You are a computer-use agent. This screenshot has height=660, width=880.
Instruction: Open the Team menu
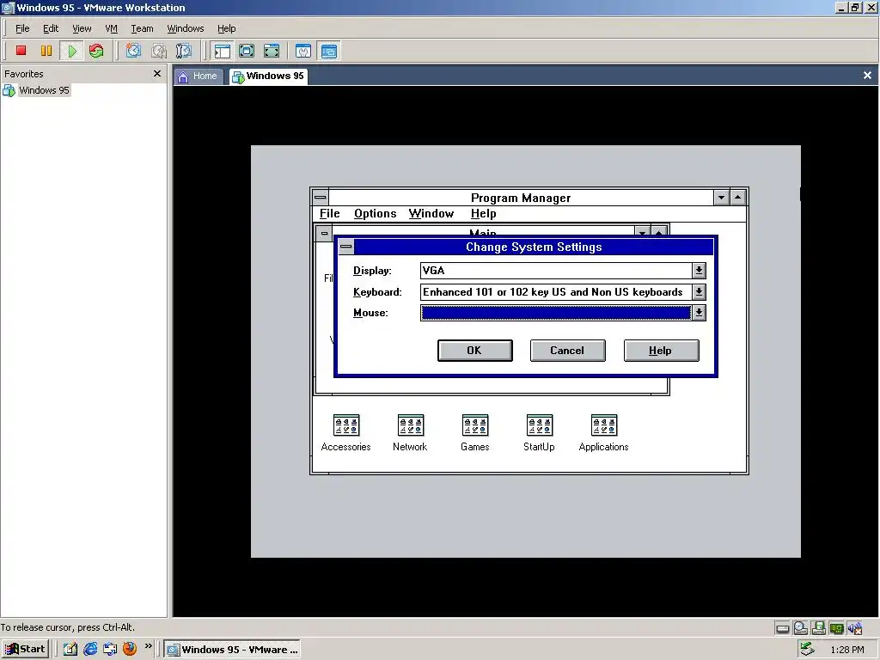click(142, 28)
